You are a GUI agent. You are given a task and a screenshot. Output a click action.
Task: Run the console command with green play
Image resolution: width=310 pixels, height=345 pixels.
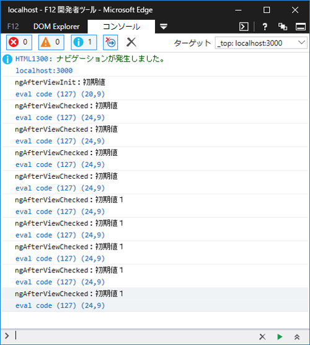point(280,337)
